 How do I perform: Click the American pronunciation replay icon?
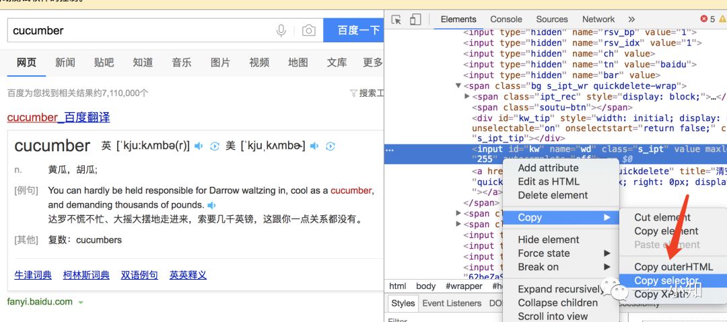tap(330, 147)
